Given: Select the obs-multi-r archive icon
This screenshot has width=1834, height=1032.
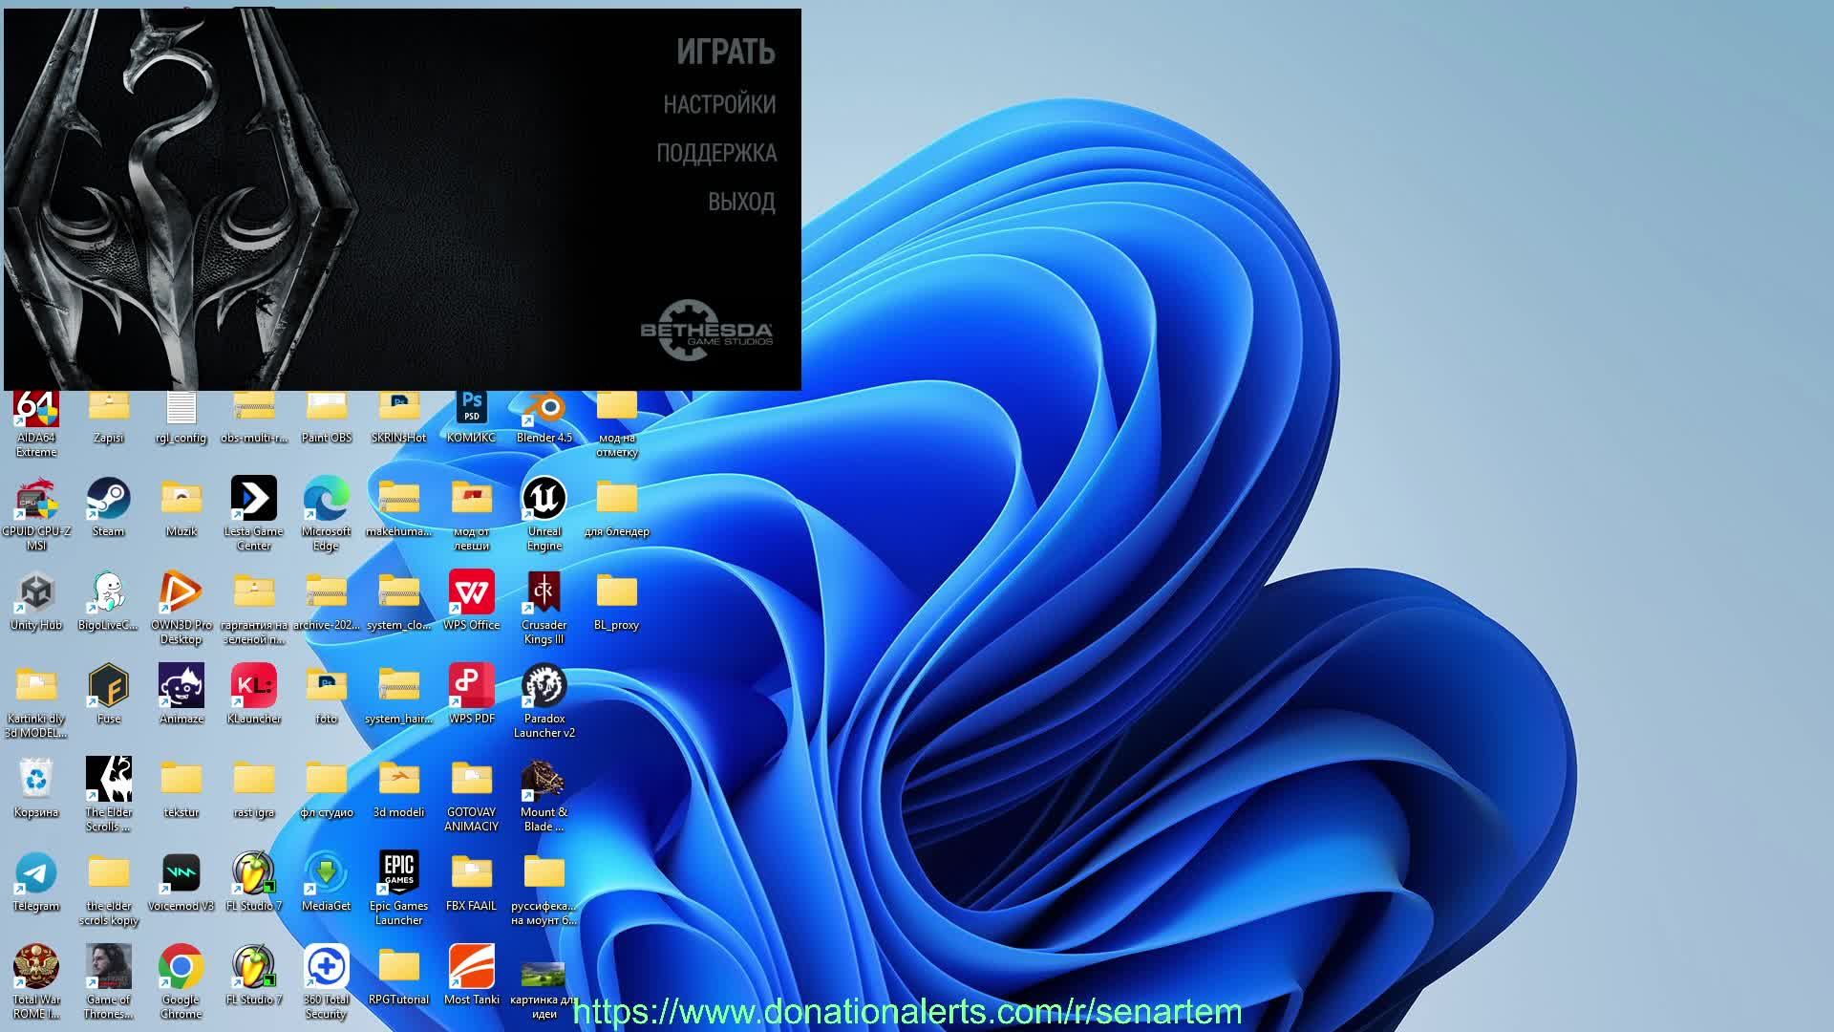Looking at the screenshot, I should (254, 418).
